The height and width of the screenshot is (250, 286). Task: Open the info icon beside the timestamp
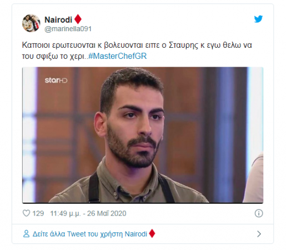259,213
